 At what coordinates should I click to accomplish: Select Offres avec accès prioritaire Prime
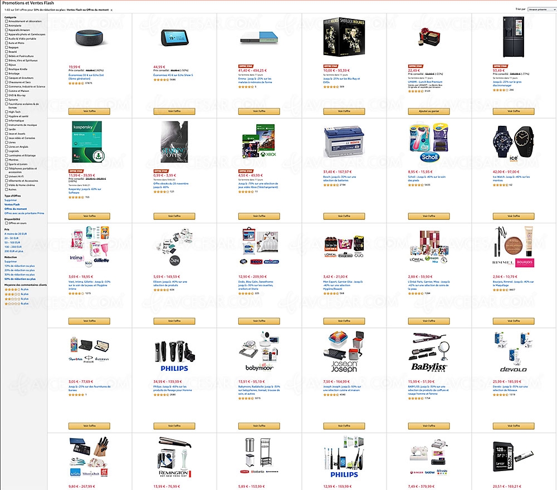click(24, 213)
